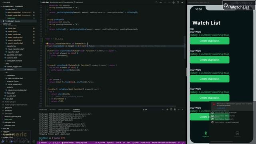Click 'Debug my code' in status bar
The height and width of the screenshot is (144, 256).
coord(81,143)
